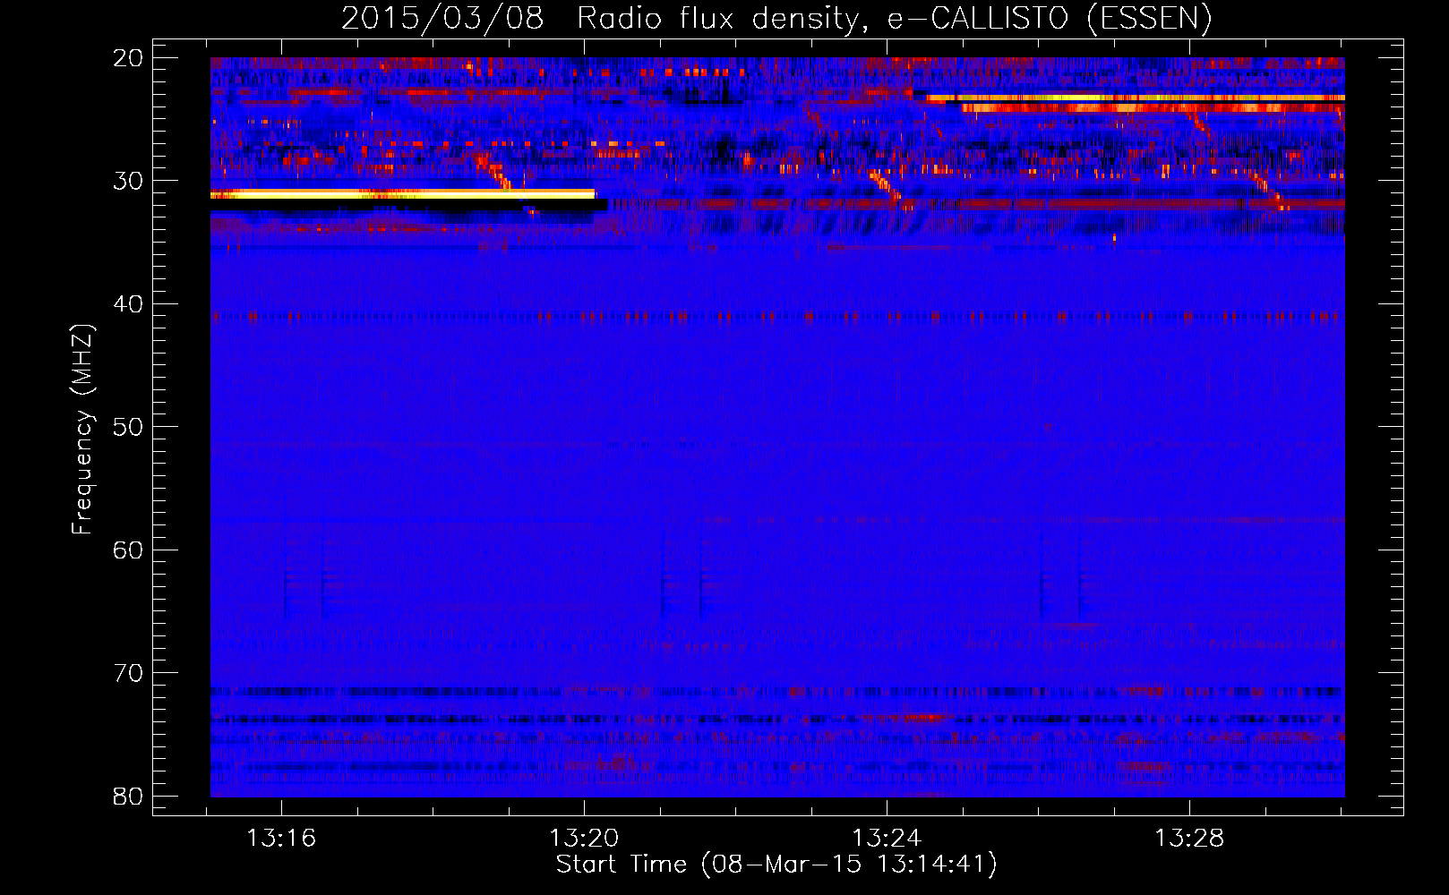This screenshot has height=895, width=1449.
Task: Click the bright yellow band near 23 MHz
Action: point(1136,98)
